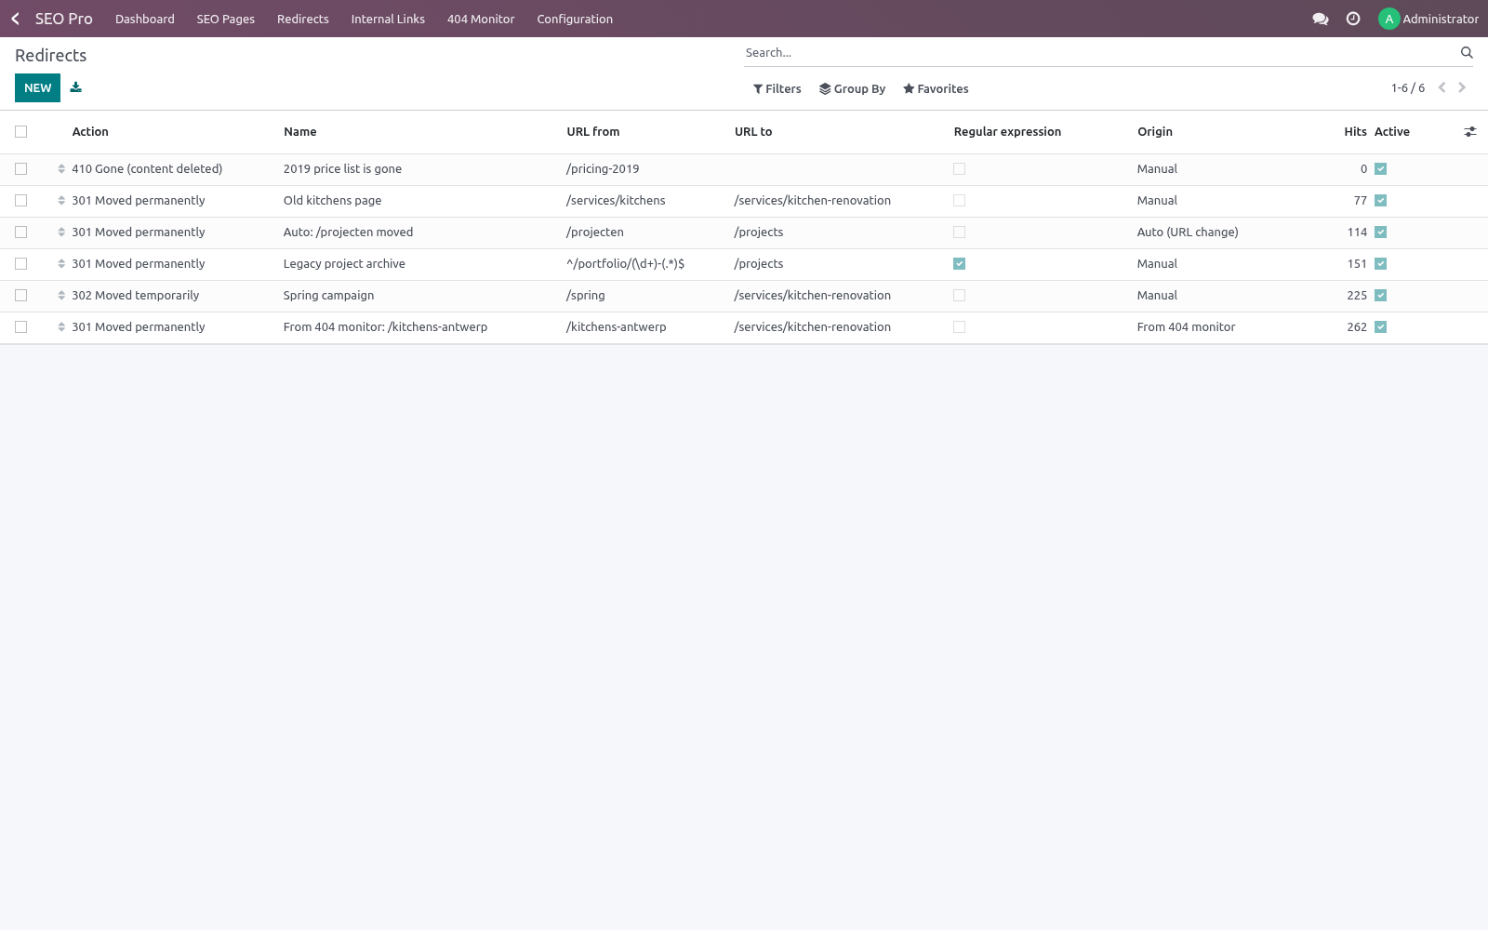Viewport: 1488px width, 930px height.
Task: Toggle Active for Old kitchens page redirect
Action: click(1380, 201)
